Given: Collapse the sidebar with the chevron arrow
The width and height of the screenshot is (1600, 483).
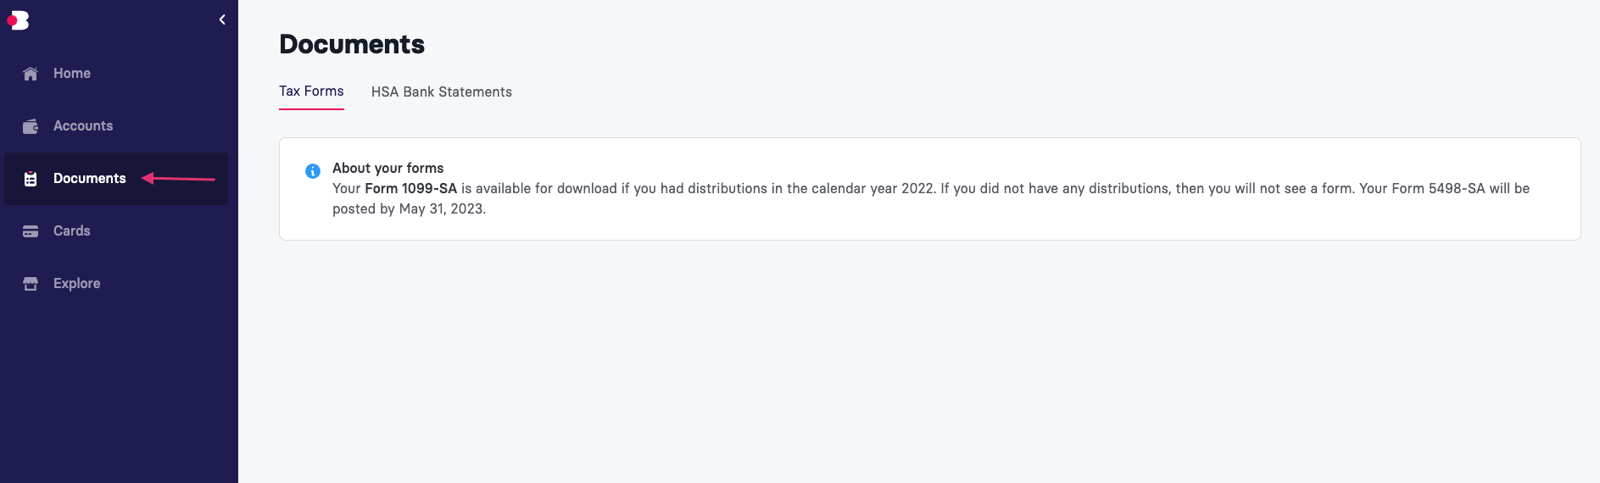Looking at the screenshot, I should [222, 19].
